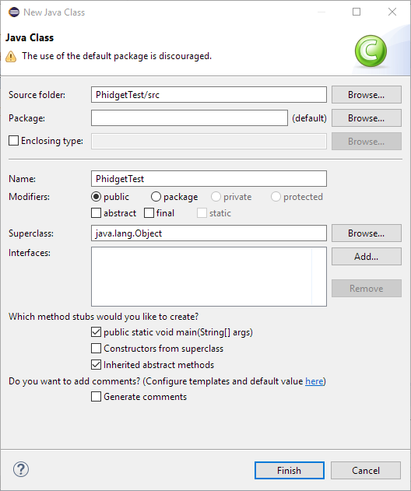Check the final modifier box
Viewport: 411px width, 491px height.
149,213
